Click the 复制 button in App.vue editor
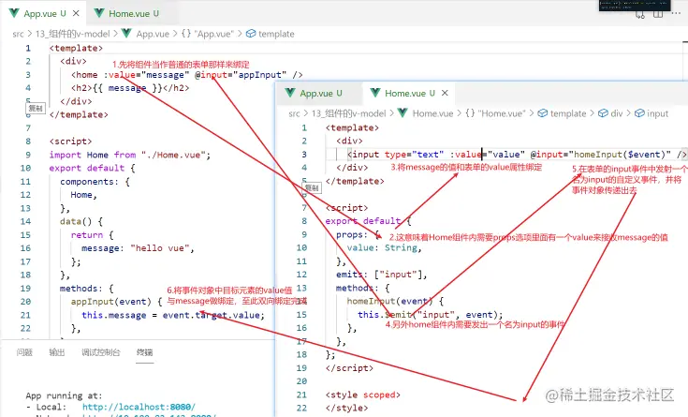This screenshot has width=688, height=417. point(36,108)
